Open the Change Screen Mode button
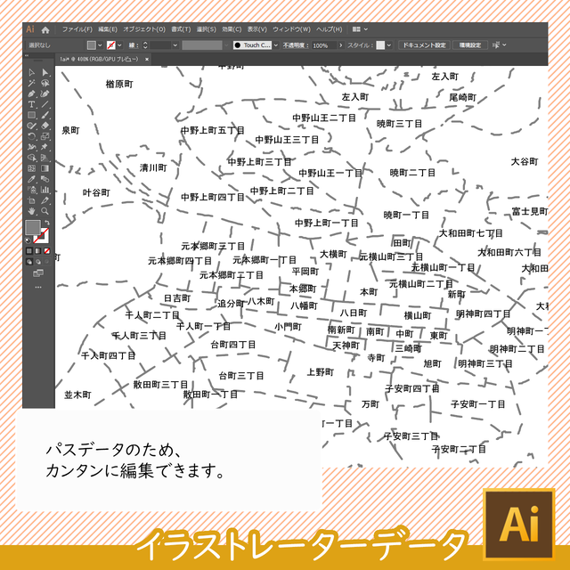This screenshot has width=570, height=570. pyautogui.click(x=38, y=273)
